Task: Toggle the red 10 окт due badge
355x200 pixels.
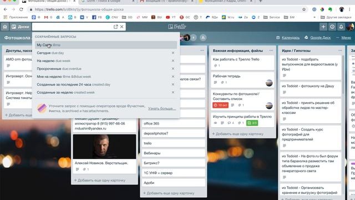Action: pyautogui.click(x=221, y=105)
